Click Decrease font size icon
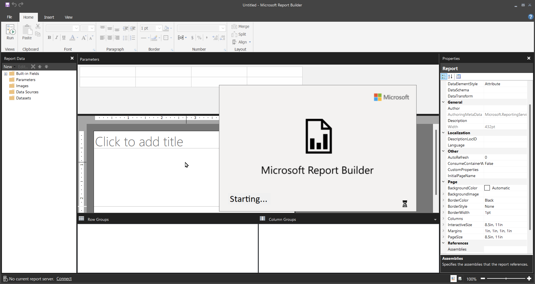Screen dimensions: 535x284 [x=91, y=38]
